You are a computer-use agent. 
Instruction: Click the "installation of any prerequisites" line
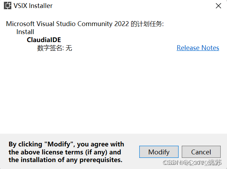65,160
